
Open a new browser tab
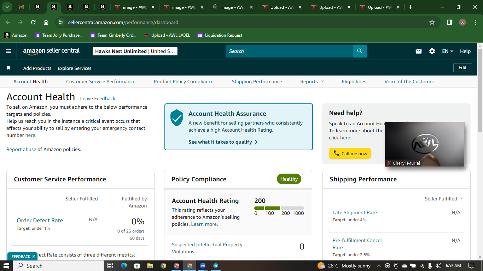point(411,7)
